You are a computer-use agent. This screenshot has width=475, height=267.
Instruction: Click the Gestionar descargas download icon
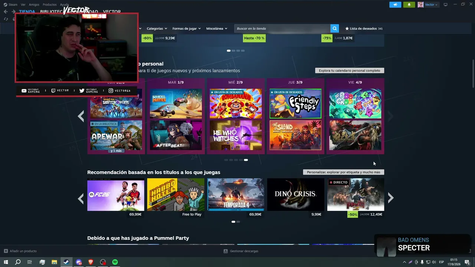coord(225,251)
